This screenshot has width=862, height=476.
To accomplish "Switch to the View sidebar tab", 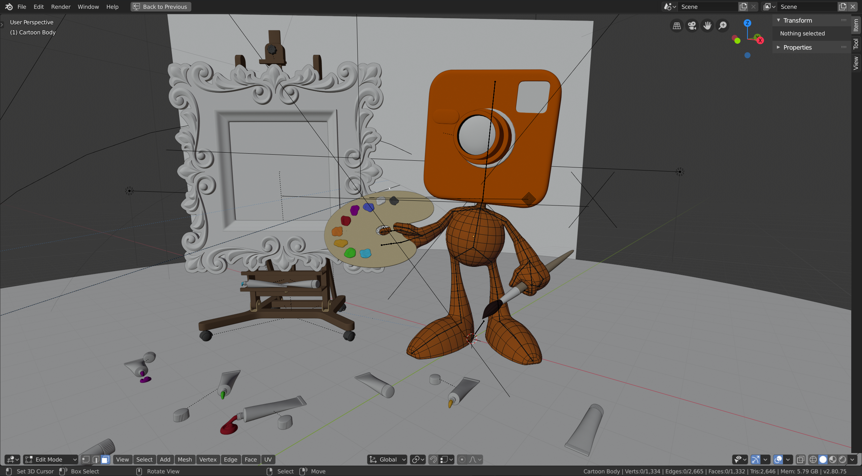I will 856,63.
